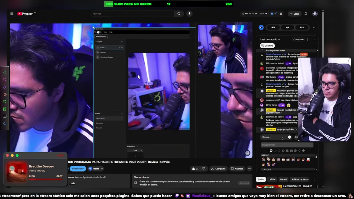Expand the Chat destacado dropdown
This screenshot has width=354, height=199.
point(270,40)
